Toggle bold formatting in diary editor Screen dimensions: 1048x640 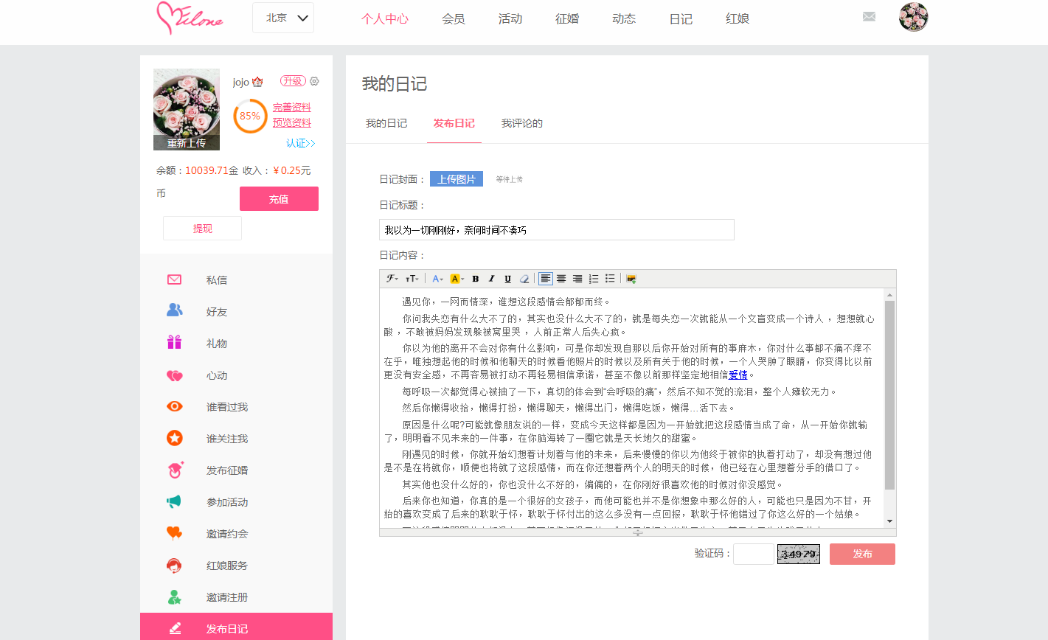coord(476,279)
